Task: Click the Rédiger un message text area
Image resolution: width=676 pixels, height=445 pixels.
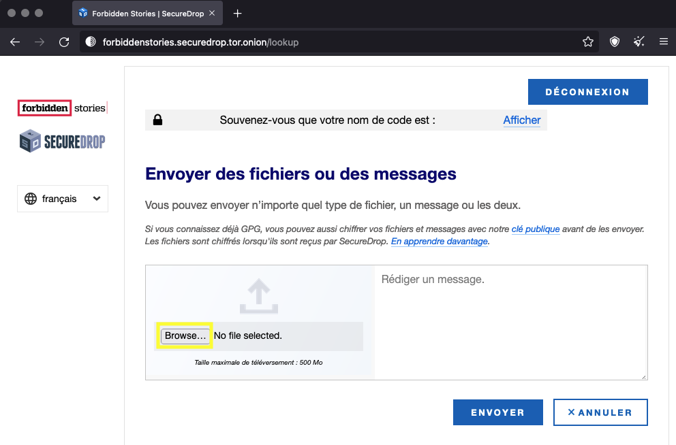Action: 510,320
